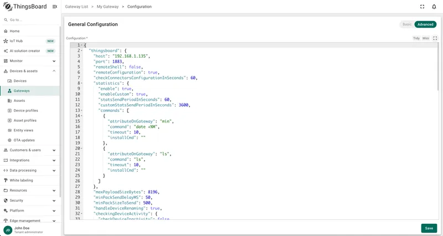Screen dimensions: 443x236
Task: Select the Advanced configuration mode
Action: coord(425,24)
